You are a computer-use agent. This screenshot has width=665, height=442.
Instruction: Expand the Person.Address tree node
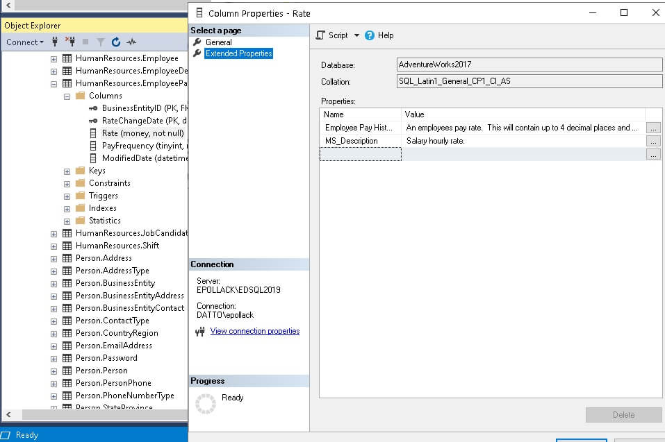click(54, 257)
